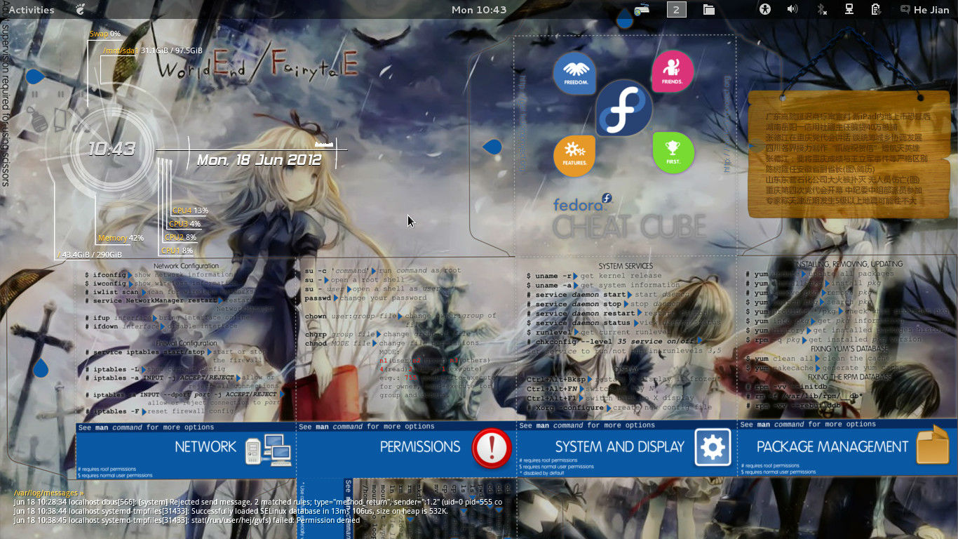Open the wired network status icon
This screenshot has width=958, height=539.
click(849, 10)
